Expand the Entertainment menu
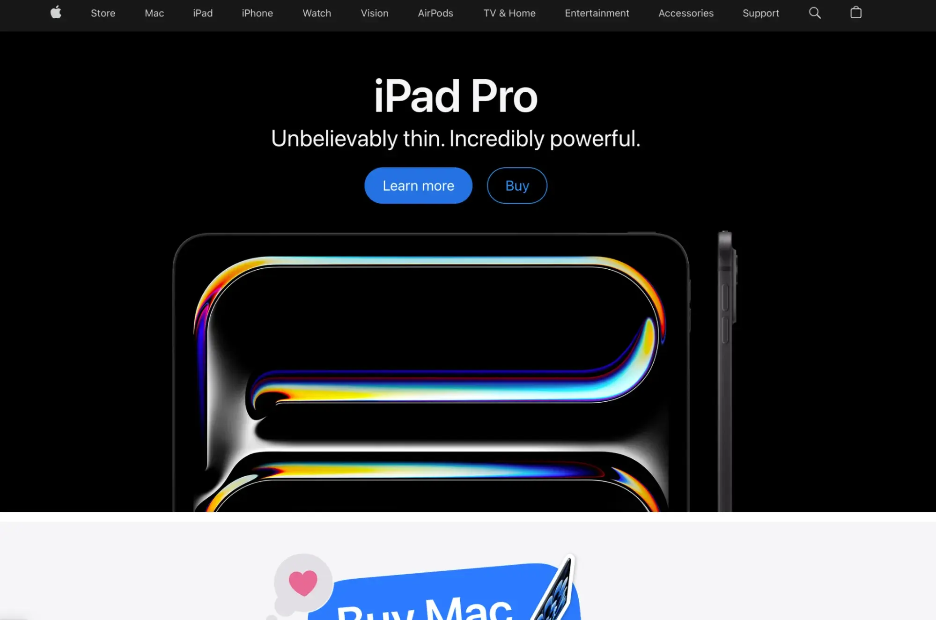The width and height of the screenshot is (936, 620). pos(597,13)
